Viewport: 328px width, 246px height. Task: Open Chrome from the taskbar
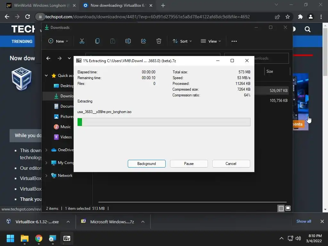(39, 238)
